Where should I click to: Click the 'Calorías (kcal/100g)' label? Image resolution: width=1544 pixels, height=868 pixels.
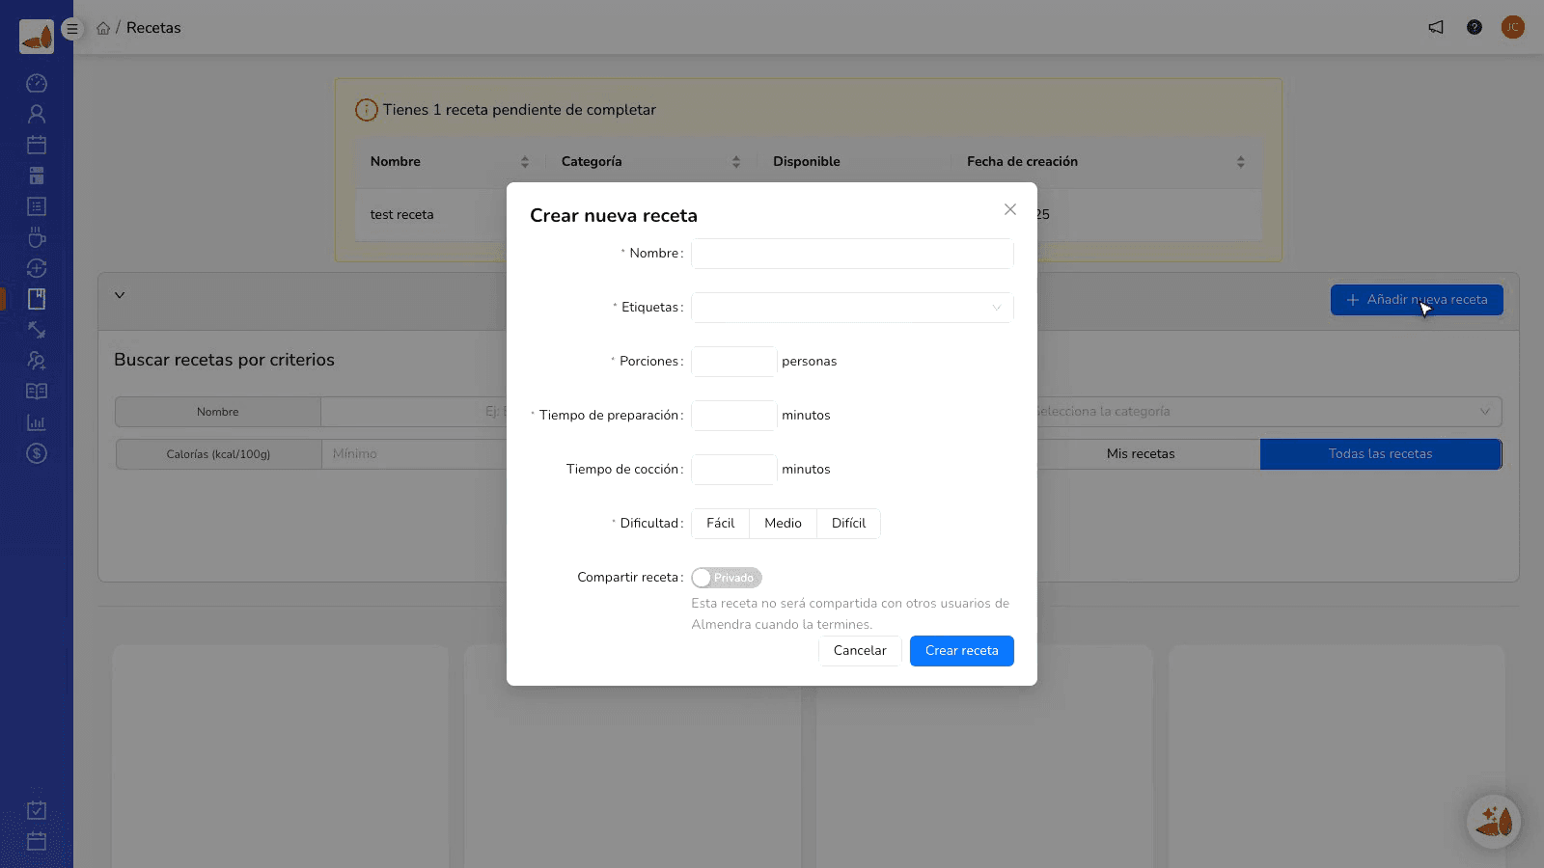point(218,454)
